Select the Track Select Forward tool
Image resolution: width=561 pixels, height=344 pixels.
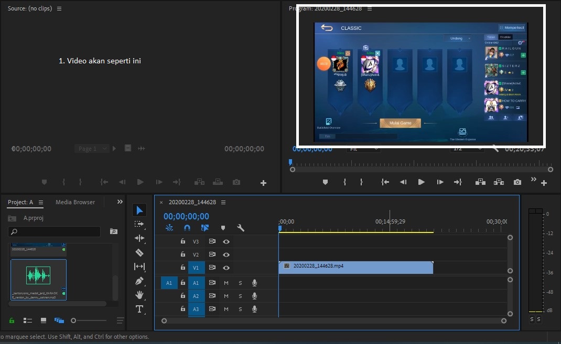pos(139,224)
